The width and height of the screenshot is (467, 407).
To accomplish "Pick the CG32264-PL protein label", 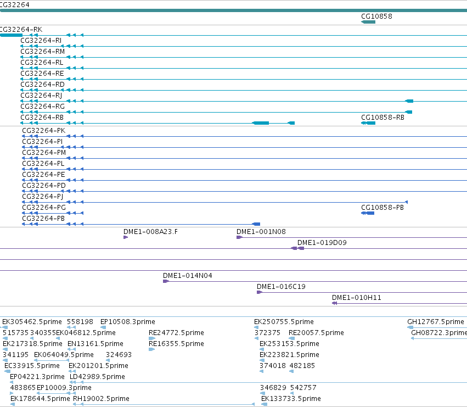I will tap(43, 164).
